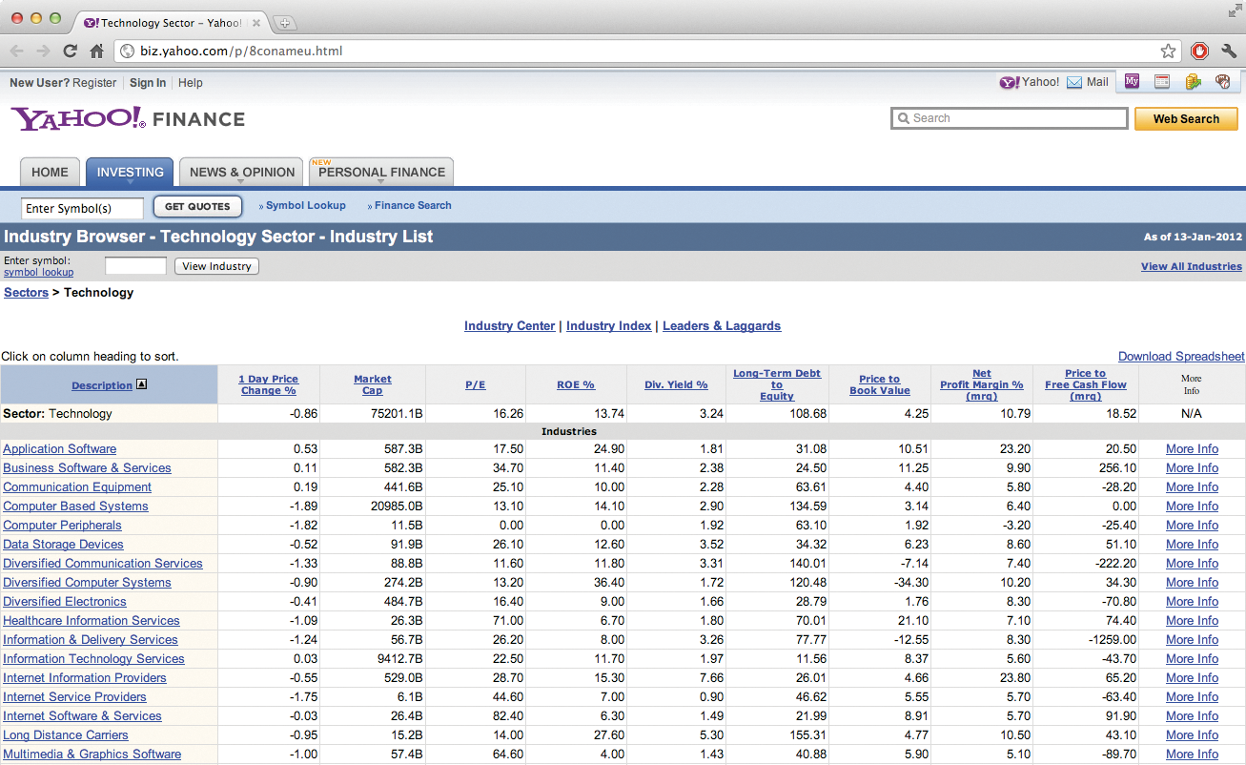The height and width of the screenshot is (765, 1246).
Task: Sort by Market Cap column
Action: pyautogui.click(x=372, y=384)
